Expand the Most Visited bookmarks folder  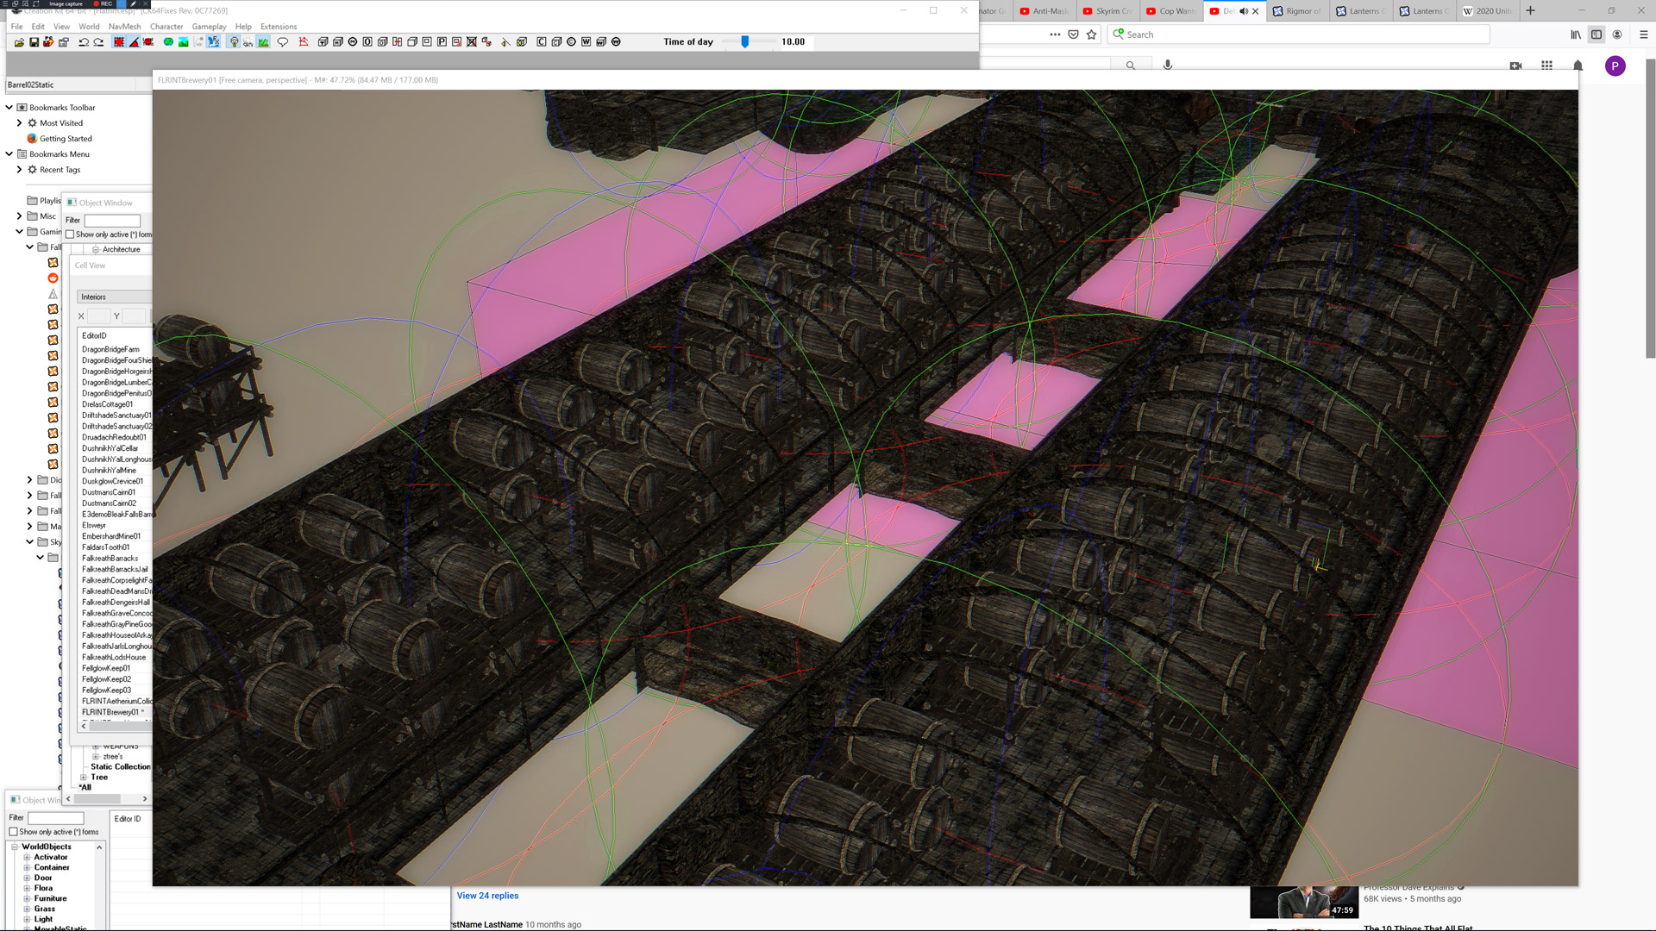point(19,123)
